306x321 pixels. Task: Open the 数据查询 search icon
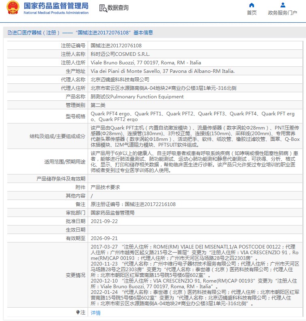coord(103,9)
